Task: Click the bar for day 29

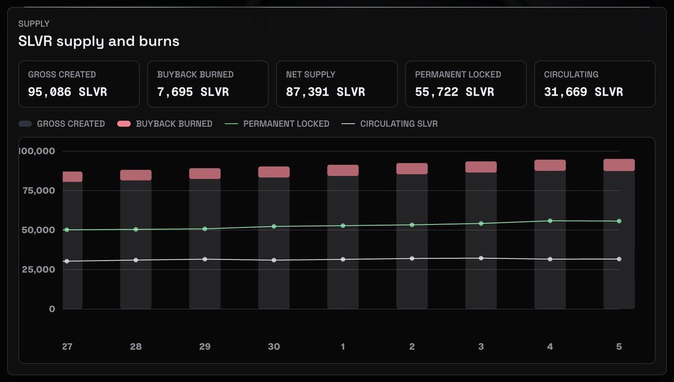Action: tap(205, 239)
